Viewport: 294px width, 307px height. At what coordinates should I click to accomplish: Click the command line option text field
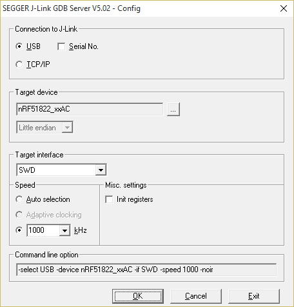[146, 270]
